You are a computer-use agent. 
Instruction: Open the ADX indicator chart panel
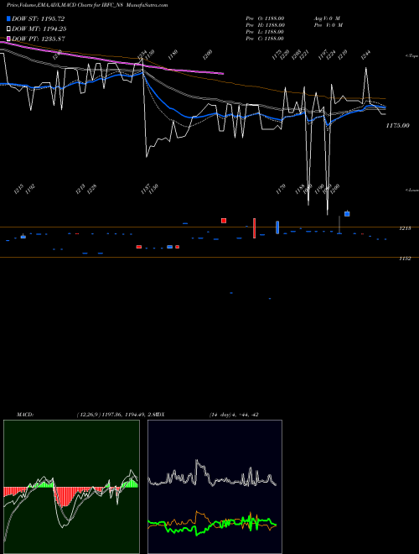point(215,487)
